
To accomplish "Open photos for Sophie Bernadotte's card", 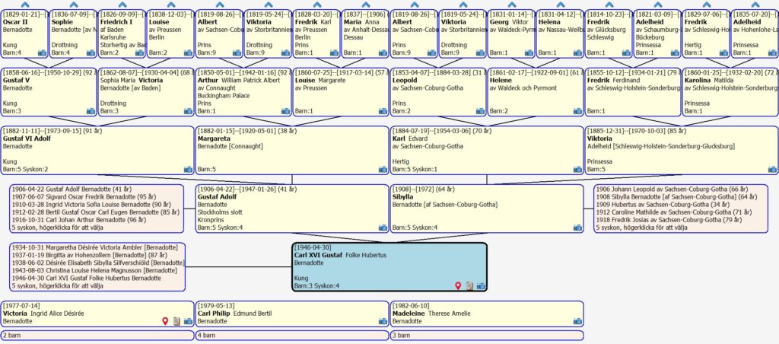I will tap(91, 53).
